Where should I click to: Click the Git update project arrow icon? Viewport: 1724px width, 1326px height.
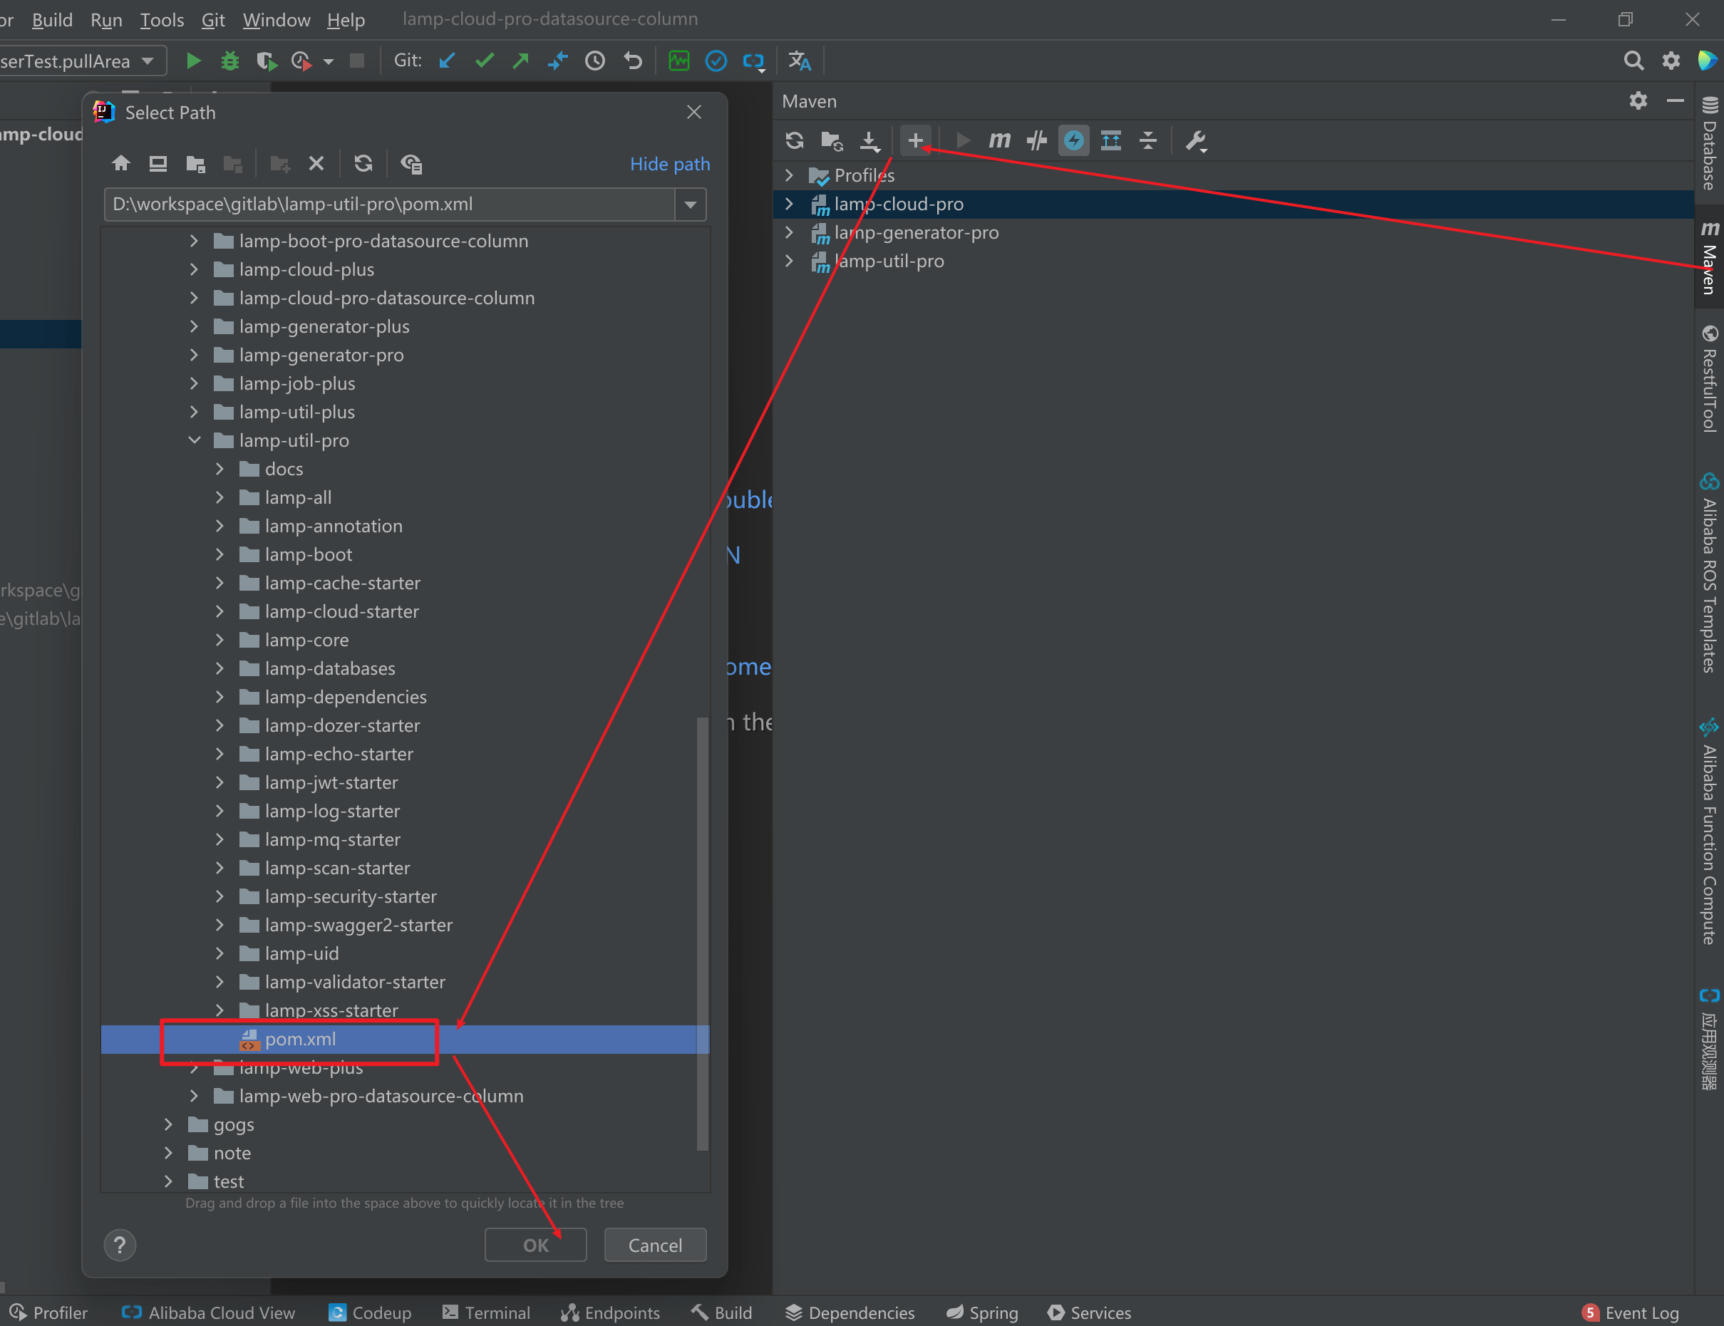(447, 61)
